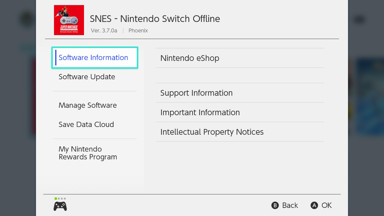The image size is (384, 216).
Task: Click the Phoenix username label
Action: 138,31
